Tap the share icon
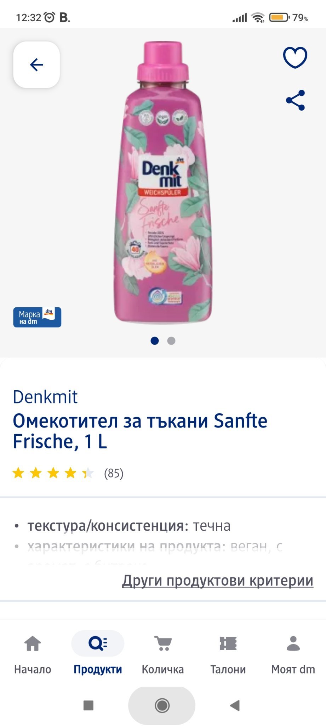 (x=295, y=100)
